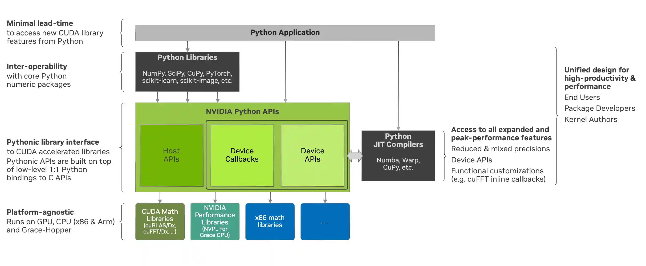Viewport: 646px width, 266px height.
Task: Select the Inter-operability label text
Action: click(37, 66)
